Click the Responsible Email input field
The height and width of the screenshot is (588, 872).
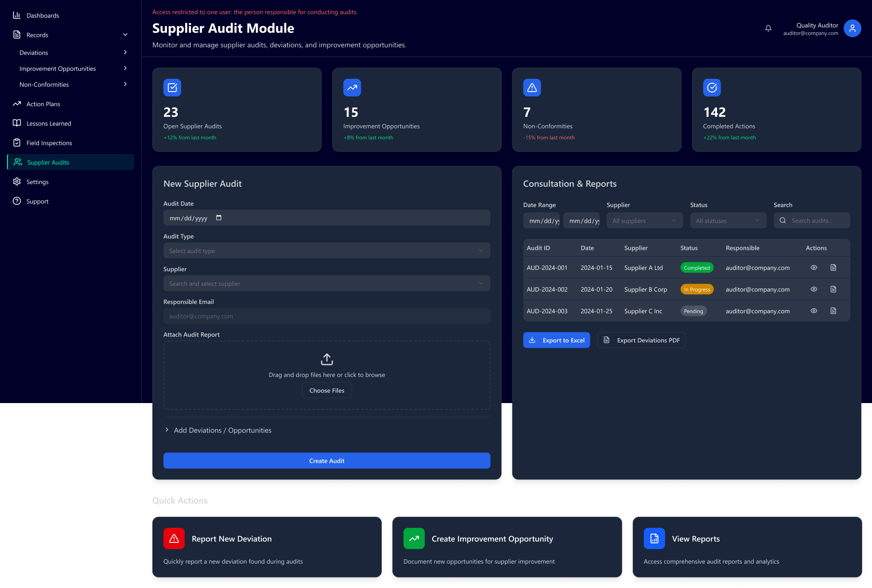[327, 316]
